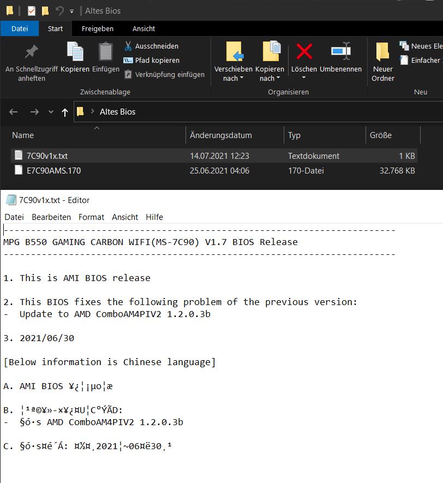Sort the file list by Änderungsdatum
443x483 pixels.
coord(235,135)
